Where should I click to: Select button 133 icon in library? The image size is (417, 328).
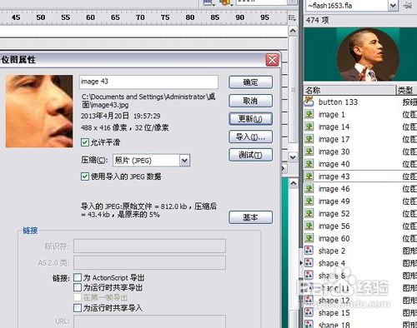[309, 102]
